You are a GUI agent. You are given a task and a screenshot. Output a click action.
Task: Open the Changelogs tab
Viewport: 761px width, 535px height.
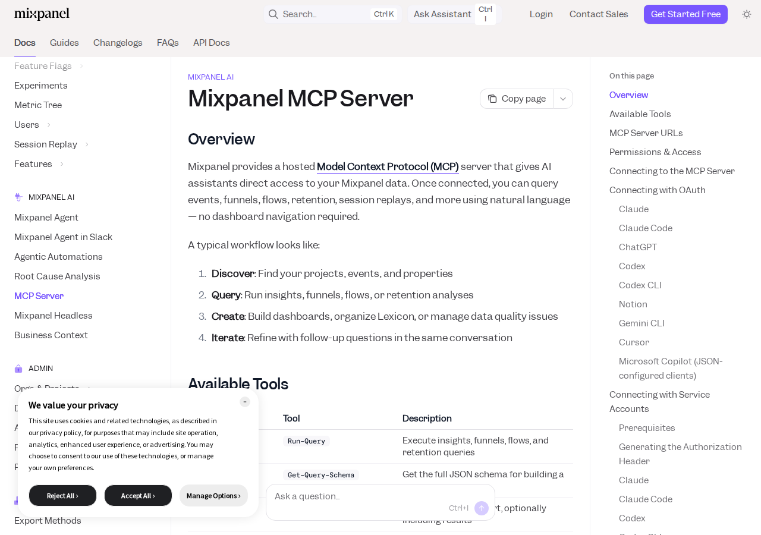pyautogui.click(x=118, y=43)
